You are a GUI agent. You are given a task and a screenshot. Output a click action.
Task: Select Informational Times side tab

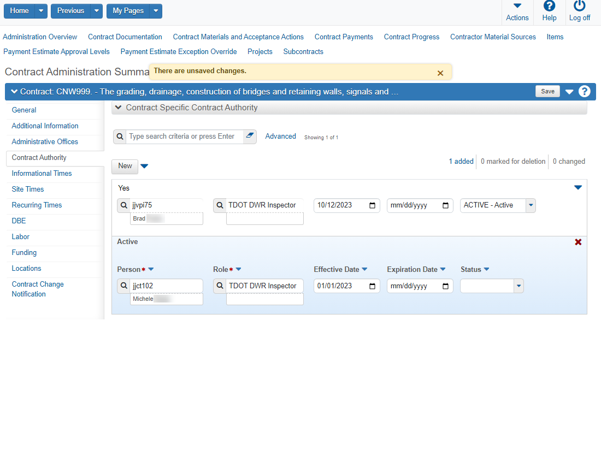click(x=42, y=174)
